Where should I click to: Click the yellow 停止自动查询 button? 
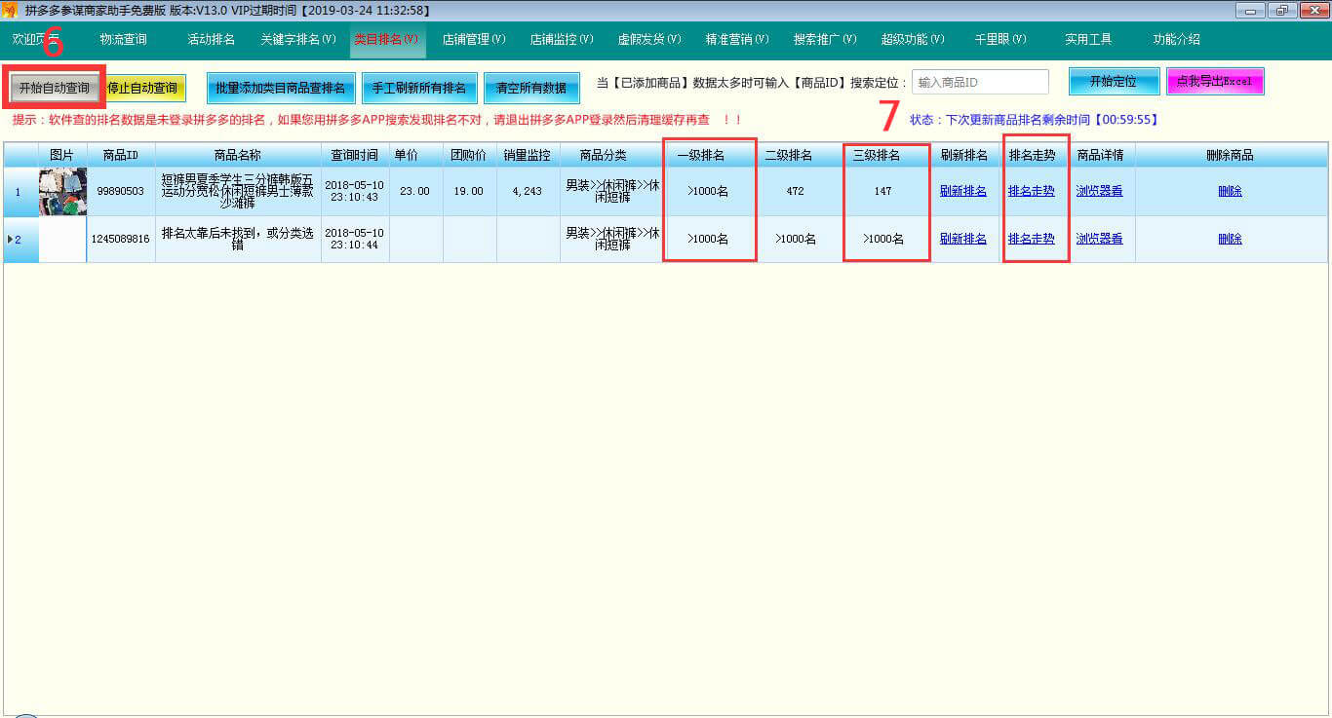point(144,88)
